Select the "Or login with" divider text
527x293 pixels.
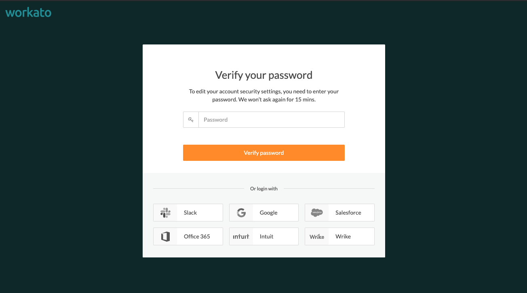click(264, 188)
